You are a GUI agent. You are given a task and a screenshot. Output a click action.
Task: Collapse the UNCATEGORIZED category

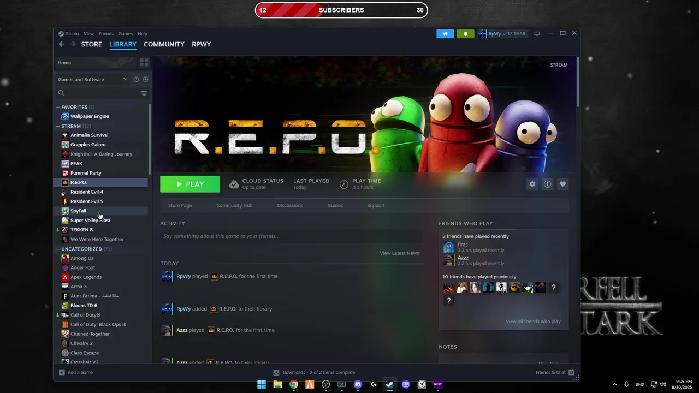pyautogui.click(x=58, y=249)
